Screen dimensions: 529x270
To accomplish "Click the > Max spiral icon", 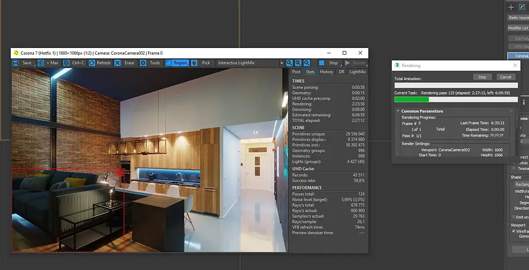I will [41, 63].
